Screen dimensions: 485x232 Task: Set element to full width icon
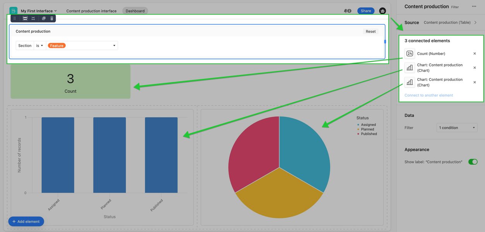coord(25,18)
